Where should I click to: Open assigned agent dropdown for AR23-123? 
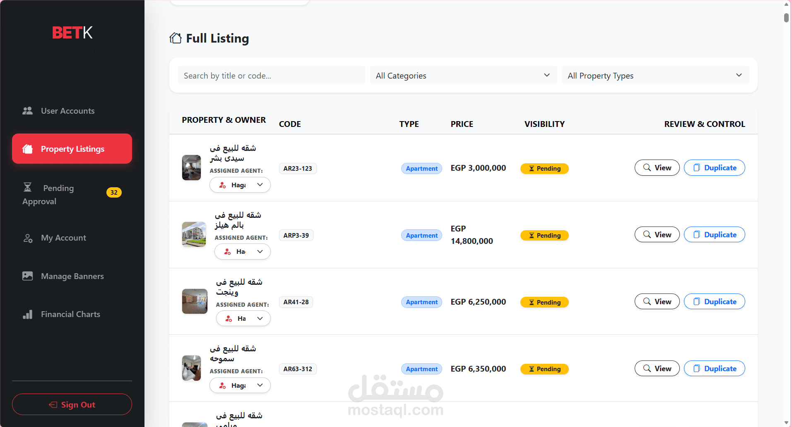[x=240, y=185]
